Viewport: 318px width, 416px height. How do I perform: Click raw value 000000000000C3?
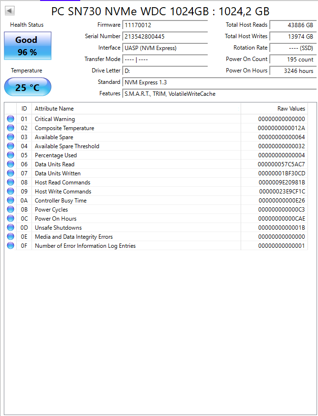tap(282, 210)
